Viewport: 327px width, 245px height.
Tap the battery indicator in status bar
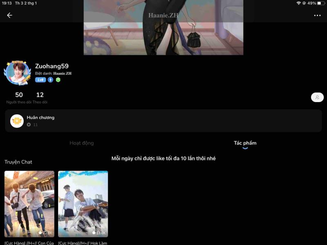point(320,3)
